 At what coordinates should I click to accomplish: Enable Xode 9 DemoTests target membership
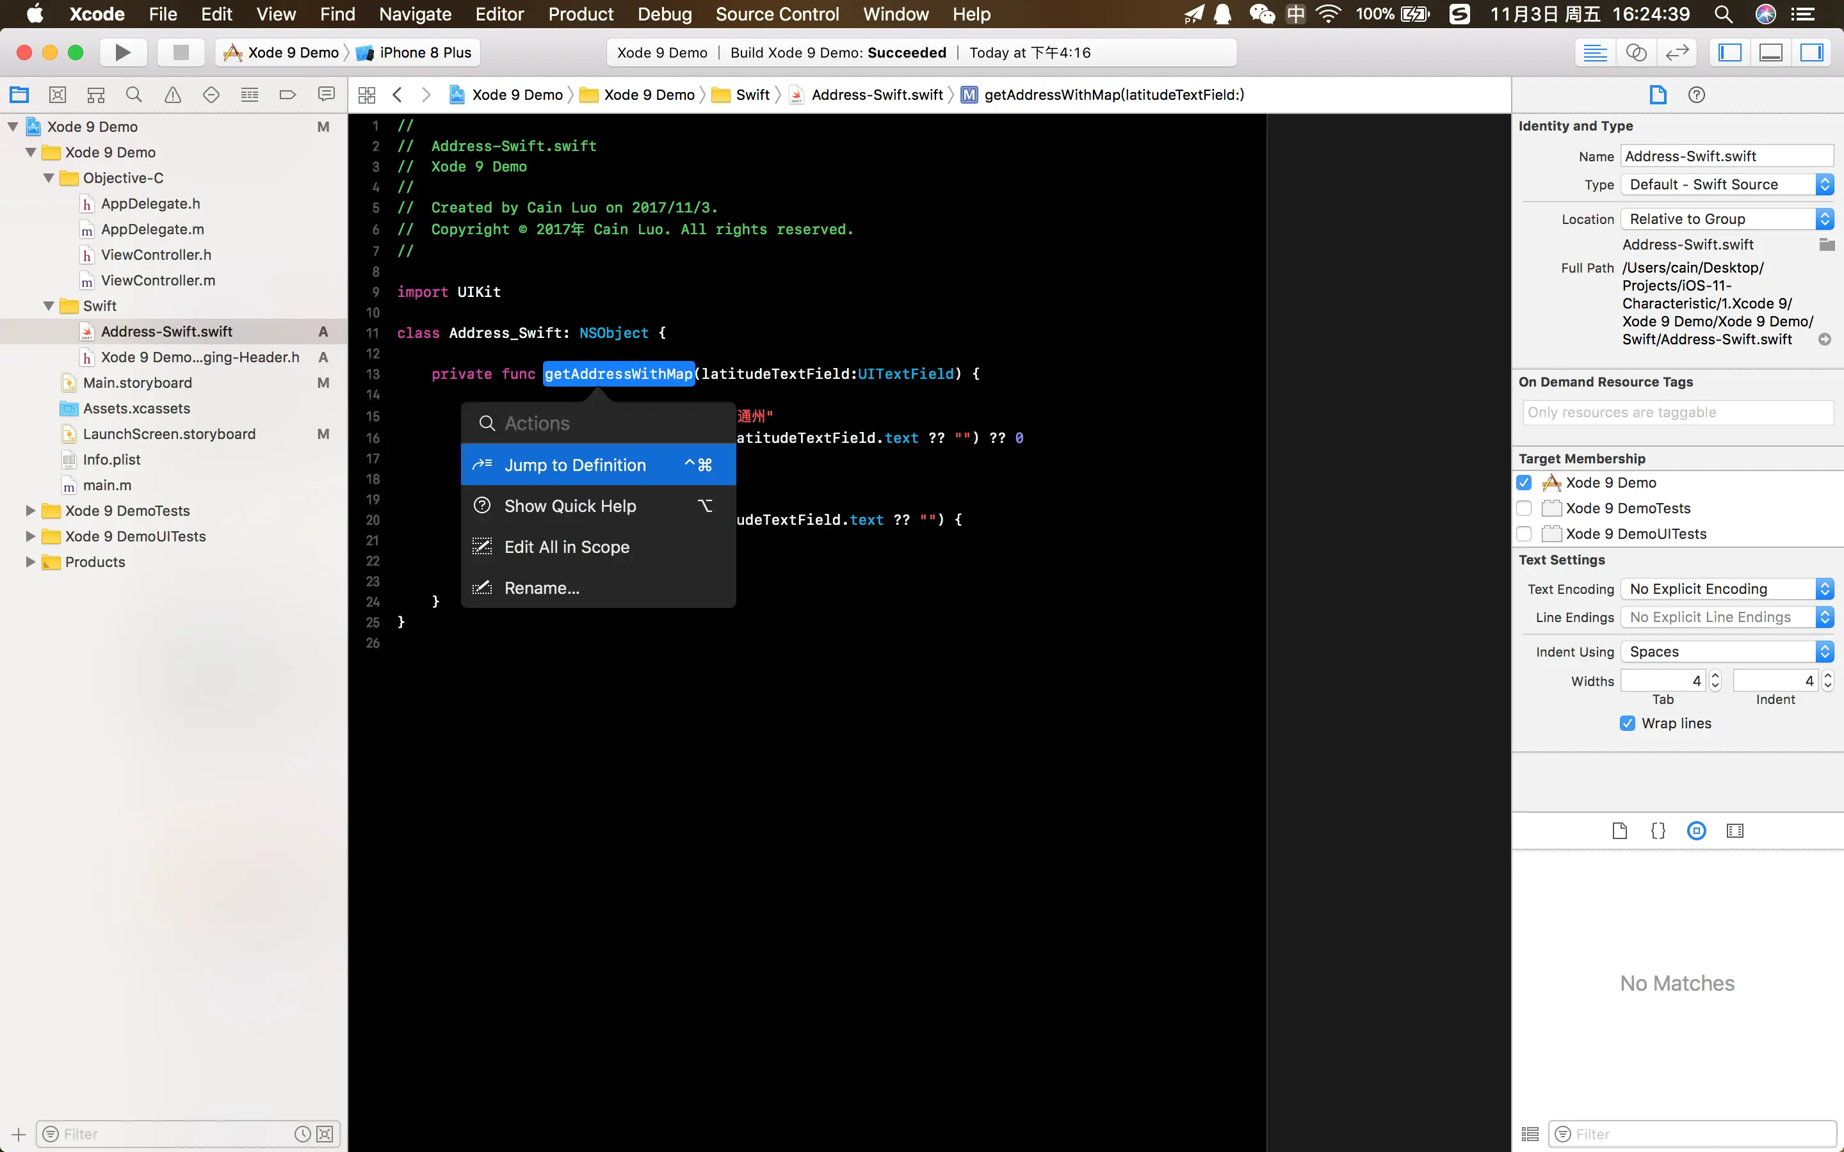pos(1524,508)
